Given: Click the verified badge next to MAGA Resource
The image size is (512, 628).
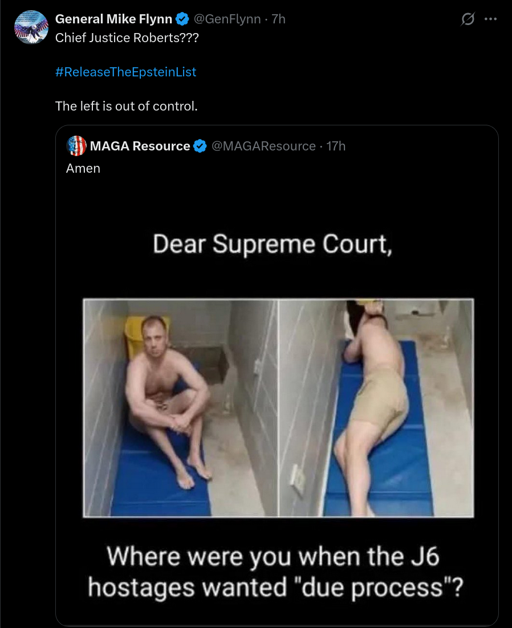Looking at the screenshot, I should [x=200, y=146].
